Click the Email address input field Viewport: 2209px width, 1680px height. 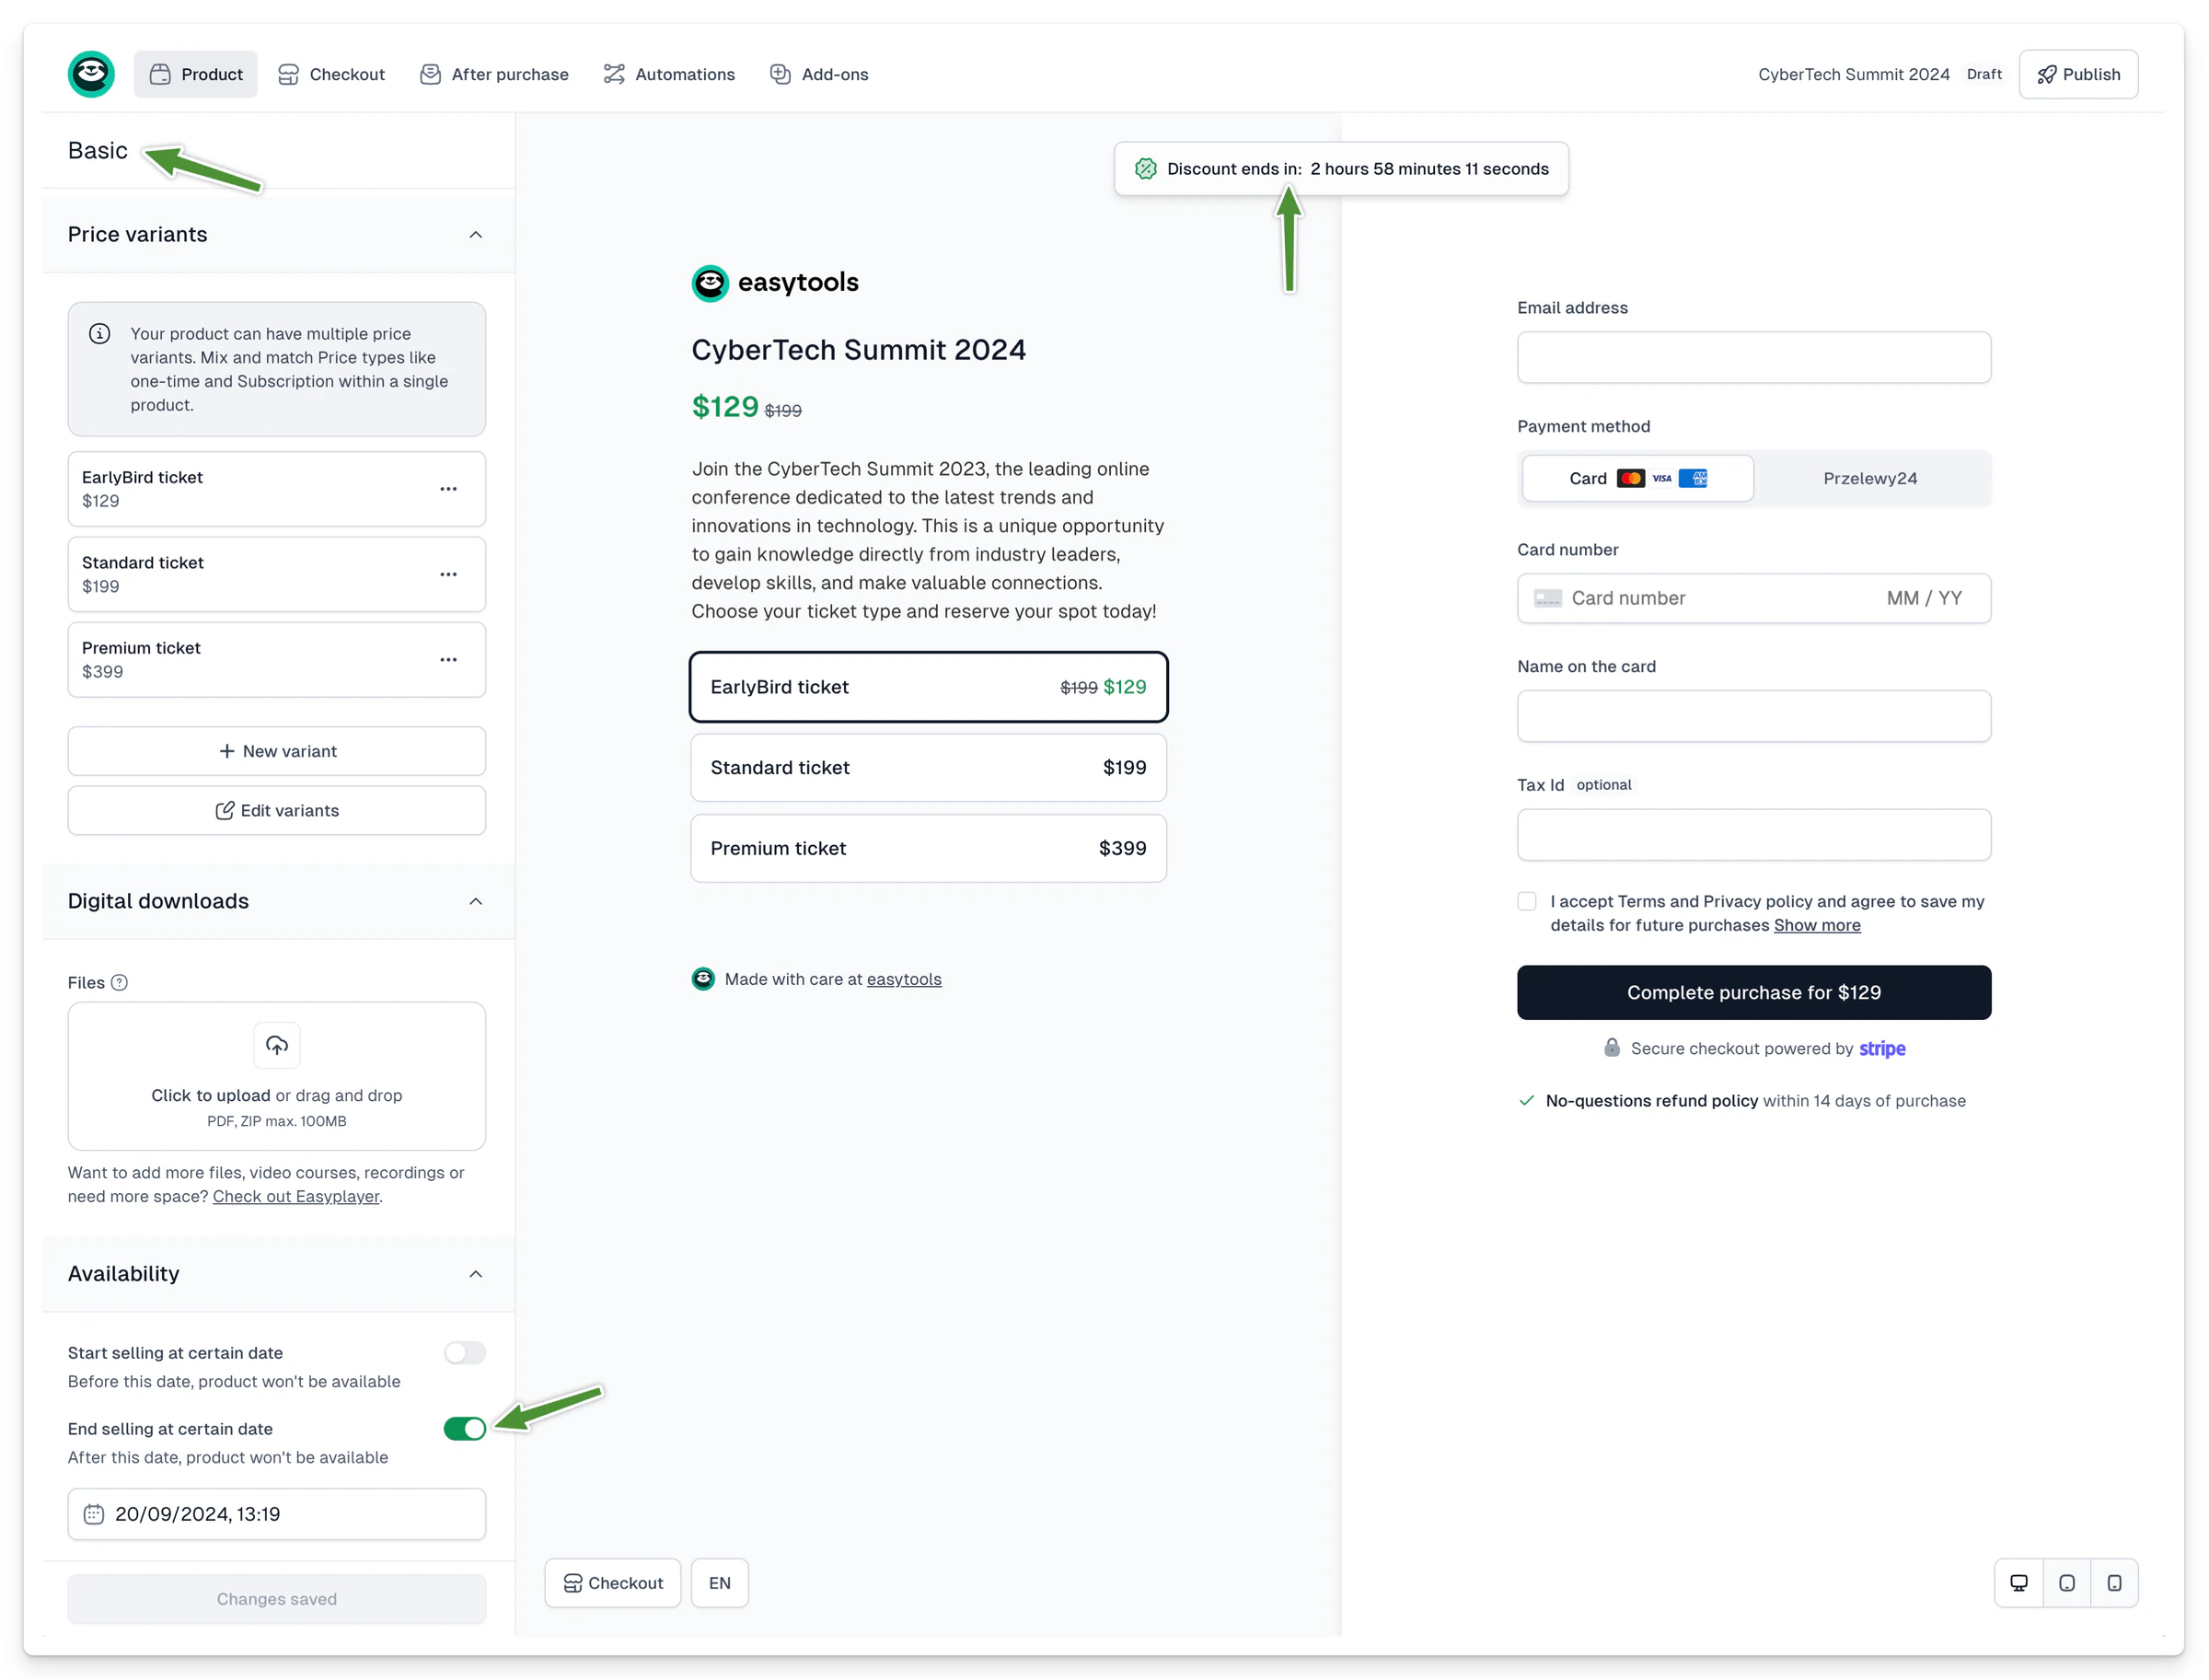point(1753,357)
